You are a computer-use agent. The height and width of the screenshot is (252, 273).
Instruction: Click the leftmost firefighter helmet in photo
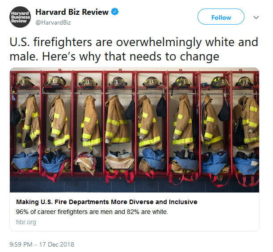[25, 81]
